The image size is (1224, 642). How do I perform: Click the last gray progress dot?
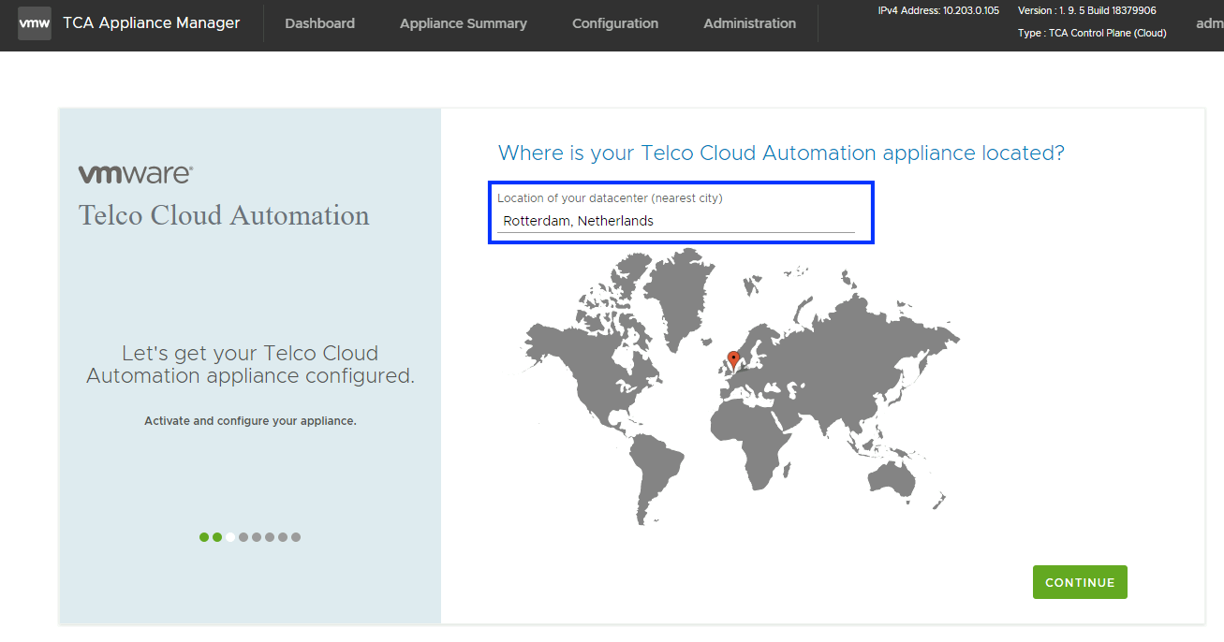[x=296, y=537]
